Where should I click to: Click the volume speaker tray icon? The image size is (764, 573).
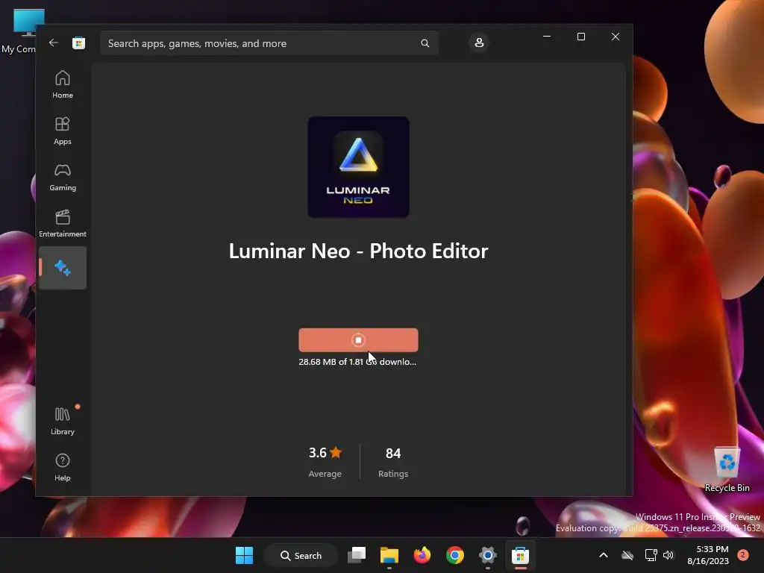pyautogui.click(x=668, y=555)
